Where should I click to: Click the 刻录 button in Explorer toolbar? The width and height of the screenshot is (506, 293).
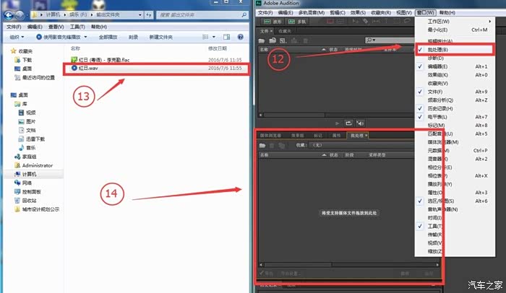(133, 37)
